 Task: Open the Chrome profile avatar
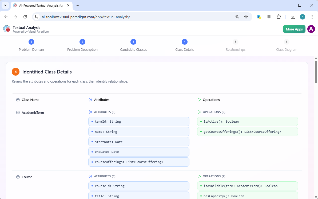click(x=302, y=17)
